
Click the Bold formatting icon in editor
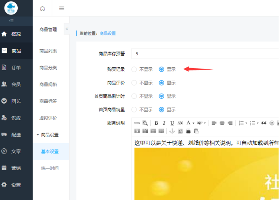156,123
